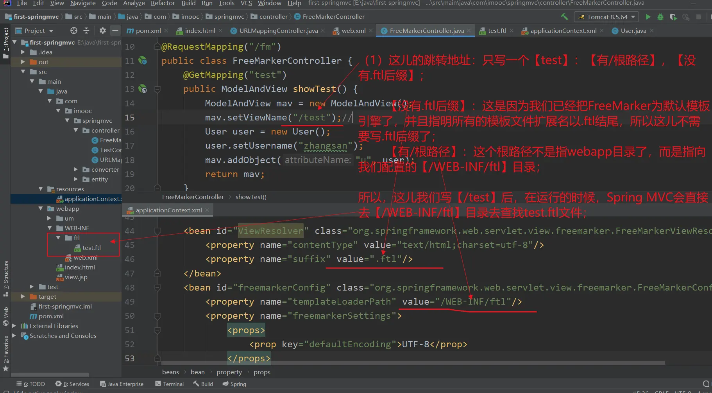Hide the Project panel with minus icon

coord(115,31)
